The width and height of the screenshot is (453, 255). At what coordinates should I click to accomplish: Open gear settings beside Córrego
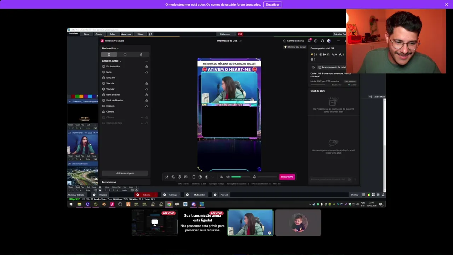(165, 195)
